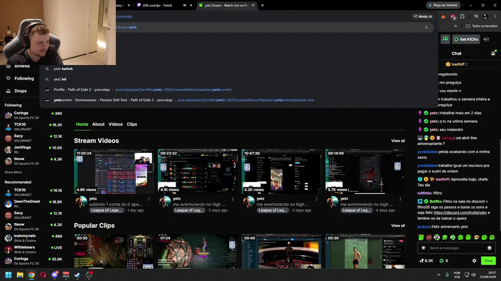Open the Windows Start menu
Image resolution: width=501 pixels, height=281 pixels.
8,275
